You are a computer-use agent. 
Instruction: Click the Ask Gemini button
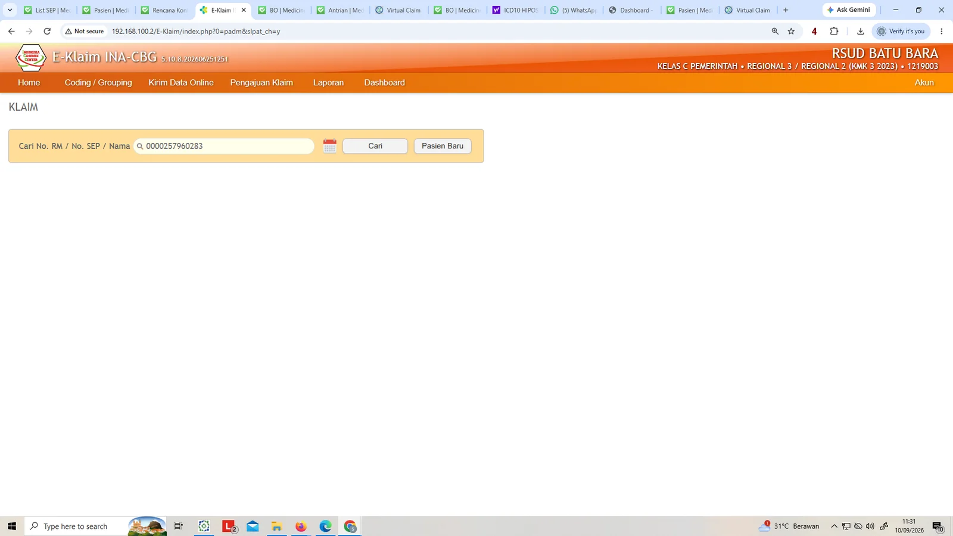tap(849, 10)
